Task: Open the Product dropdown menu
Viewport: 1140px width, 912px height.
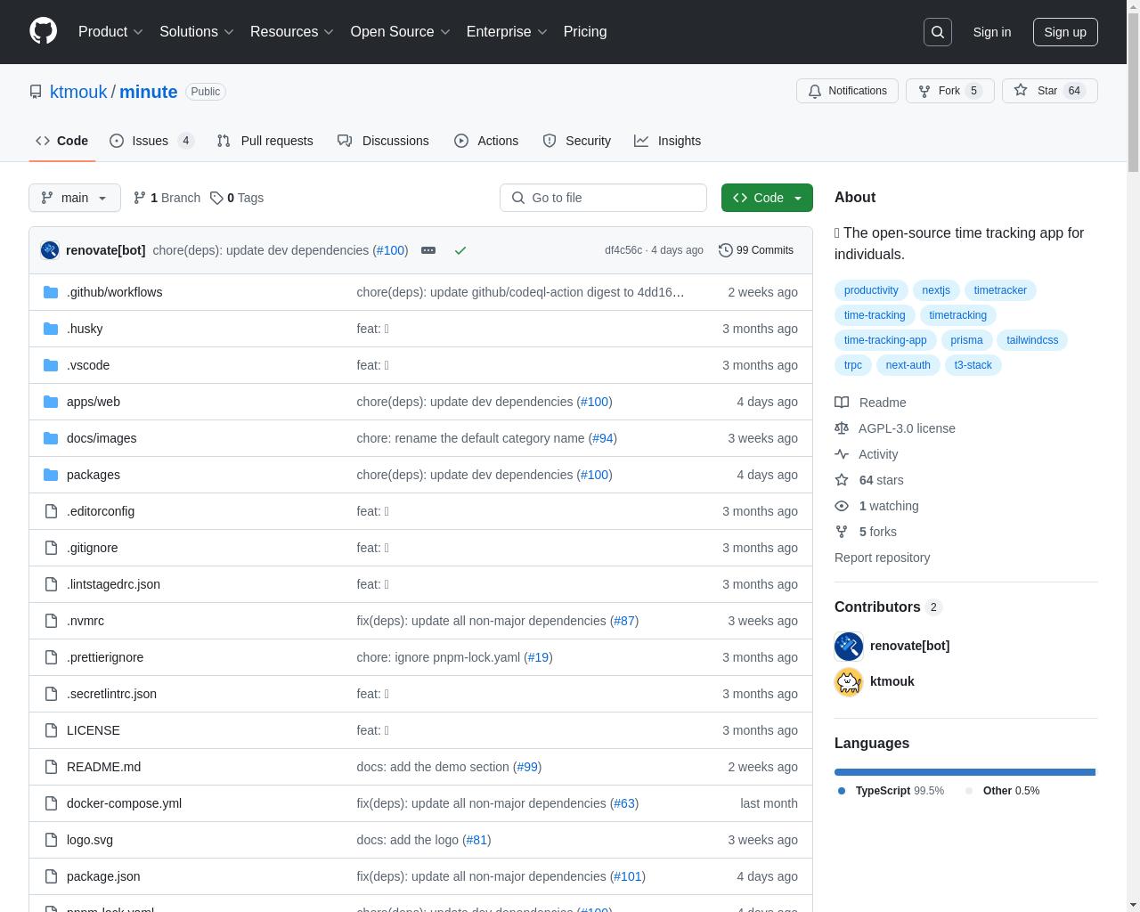Action: [x=110, y=32]
